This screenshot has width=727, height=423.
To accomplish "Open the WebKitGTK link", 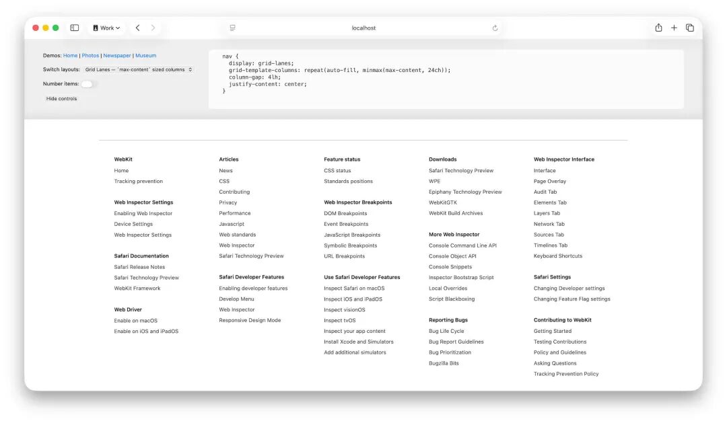I will pos(443,202).
